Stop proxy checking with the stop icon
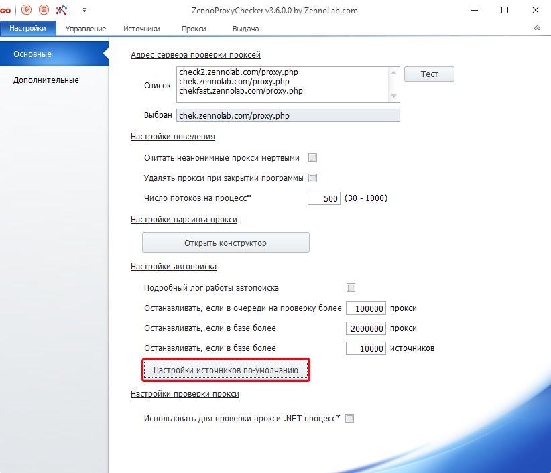 (43, 10)
